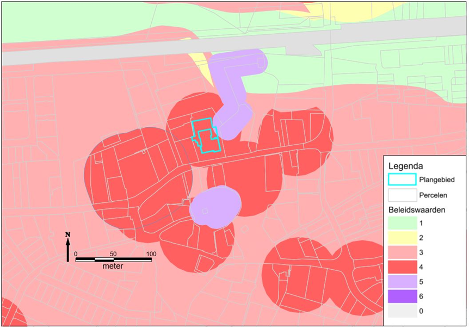Click the "meter" scale bar label
This screenshot has height=328, width=469.
pyautogui.click(x=113, y=266)
